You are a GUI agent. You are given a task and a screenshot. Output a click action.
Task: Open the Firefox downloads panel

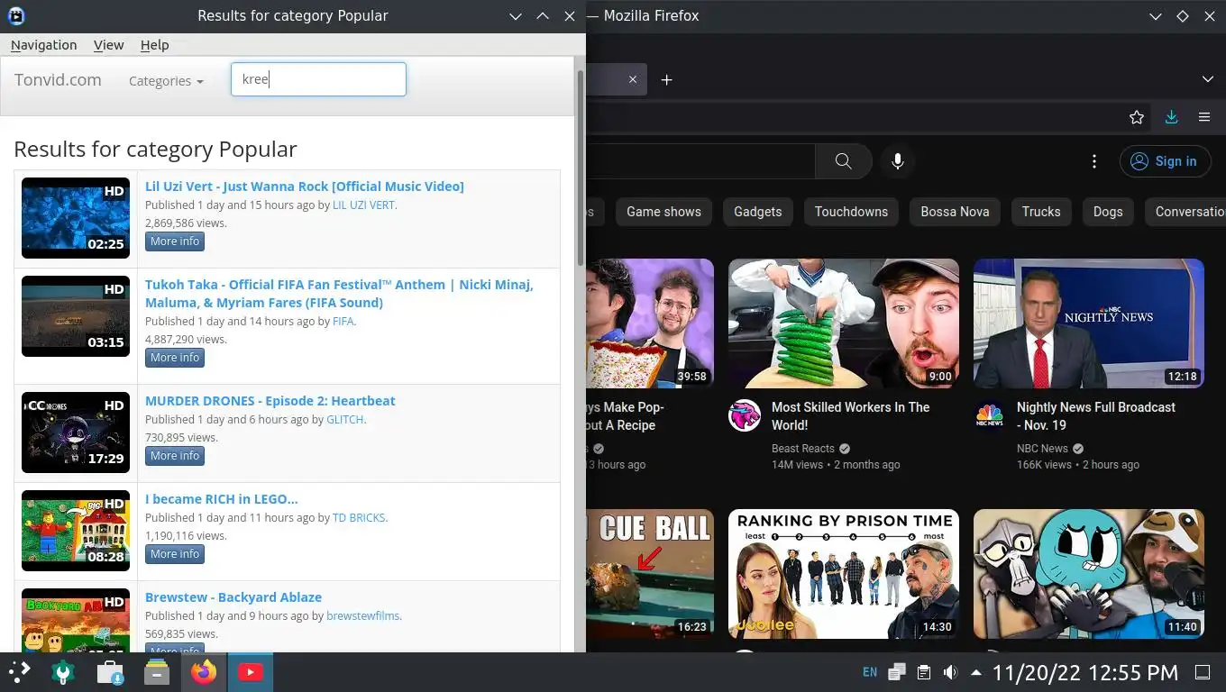pyautogui.click(x=1171, y=117)
